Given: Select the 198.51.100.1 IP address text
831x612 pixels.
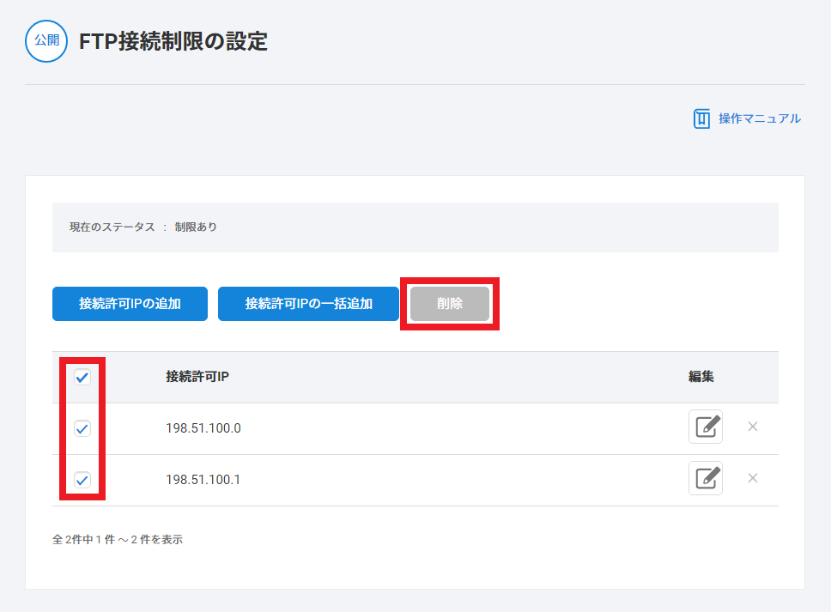Looking at the screenshot, I should point(203,480).
